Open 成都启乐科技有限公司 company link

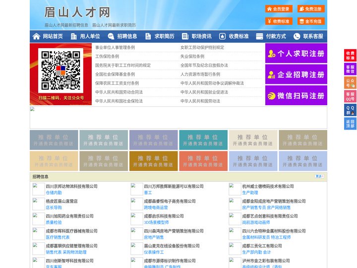point(164,216)
